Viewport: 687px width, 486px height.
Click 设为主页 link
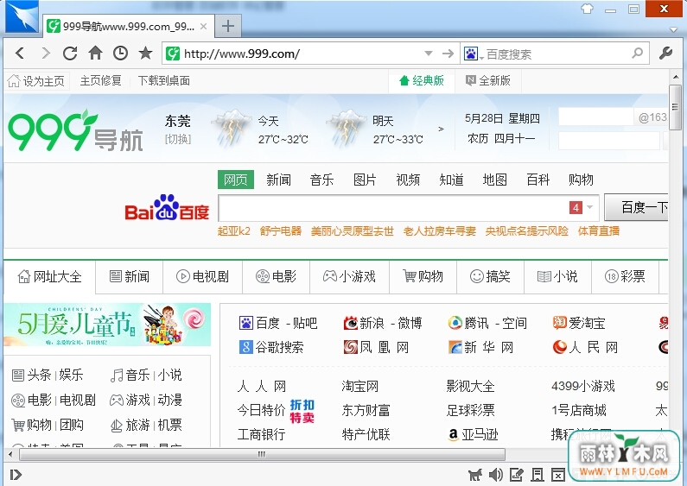point(36,81)
